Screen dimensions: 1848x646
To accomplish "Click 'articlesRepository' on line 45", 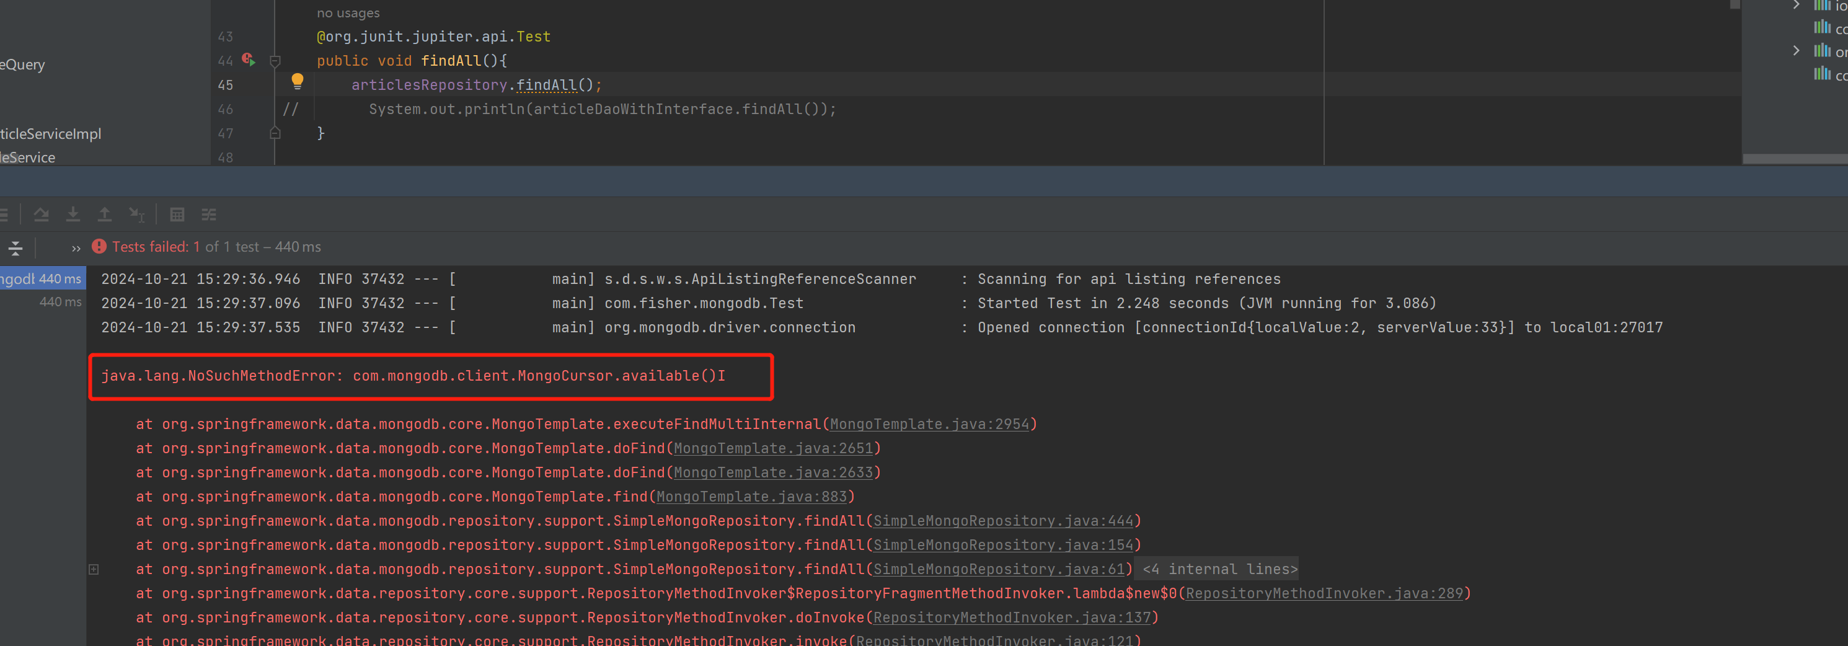I will [x=429, y=85].
